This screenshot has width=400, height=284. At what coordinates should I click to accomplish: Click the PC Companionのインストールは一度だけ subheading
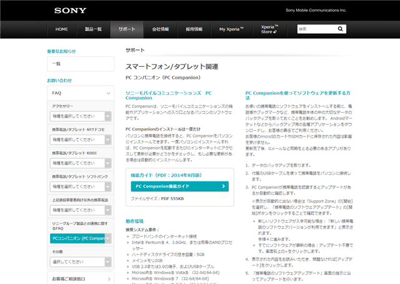pos(163,129)
